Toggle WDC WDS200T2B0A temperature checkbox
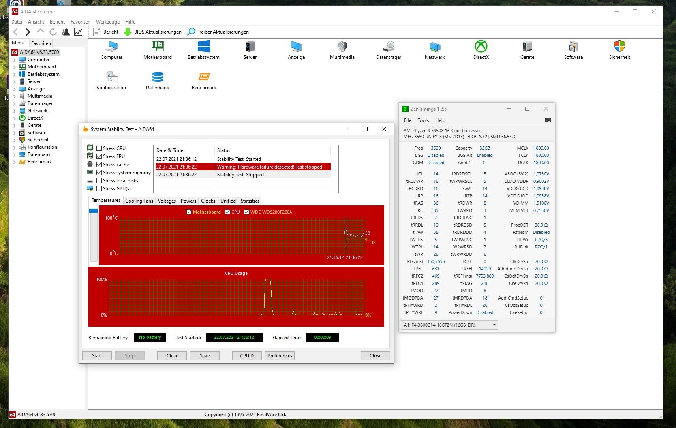676x428 pixels. click(246, 212)
